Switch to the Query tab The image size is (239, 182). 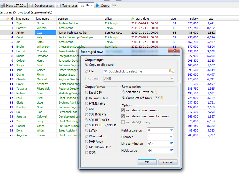pos(102,6)
